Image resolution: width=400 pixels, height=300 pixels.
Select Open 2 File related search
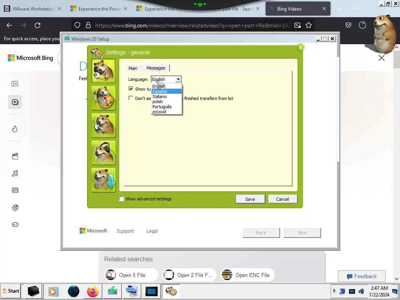click(189, 275)
